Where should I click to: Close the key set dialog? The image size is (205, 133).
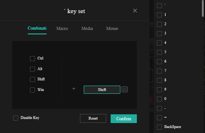tap(135, 11)
